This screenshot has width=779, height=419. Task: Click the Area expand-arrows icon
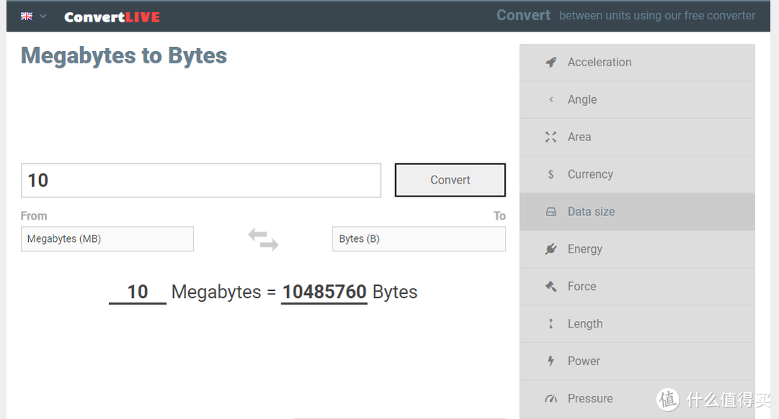pos(551,137)
